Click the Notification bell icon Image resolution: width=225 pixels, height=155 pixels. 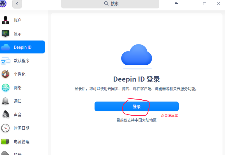pos(5,101)
